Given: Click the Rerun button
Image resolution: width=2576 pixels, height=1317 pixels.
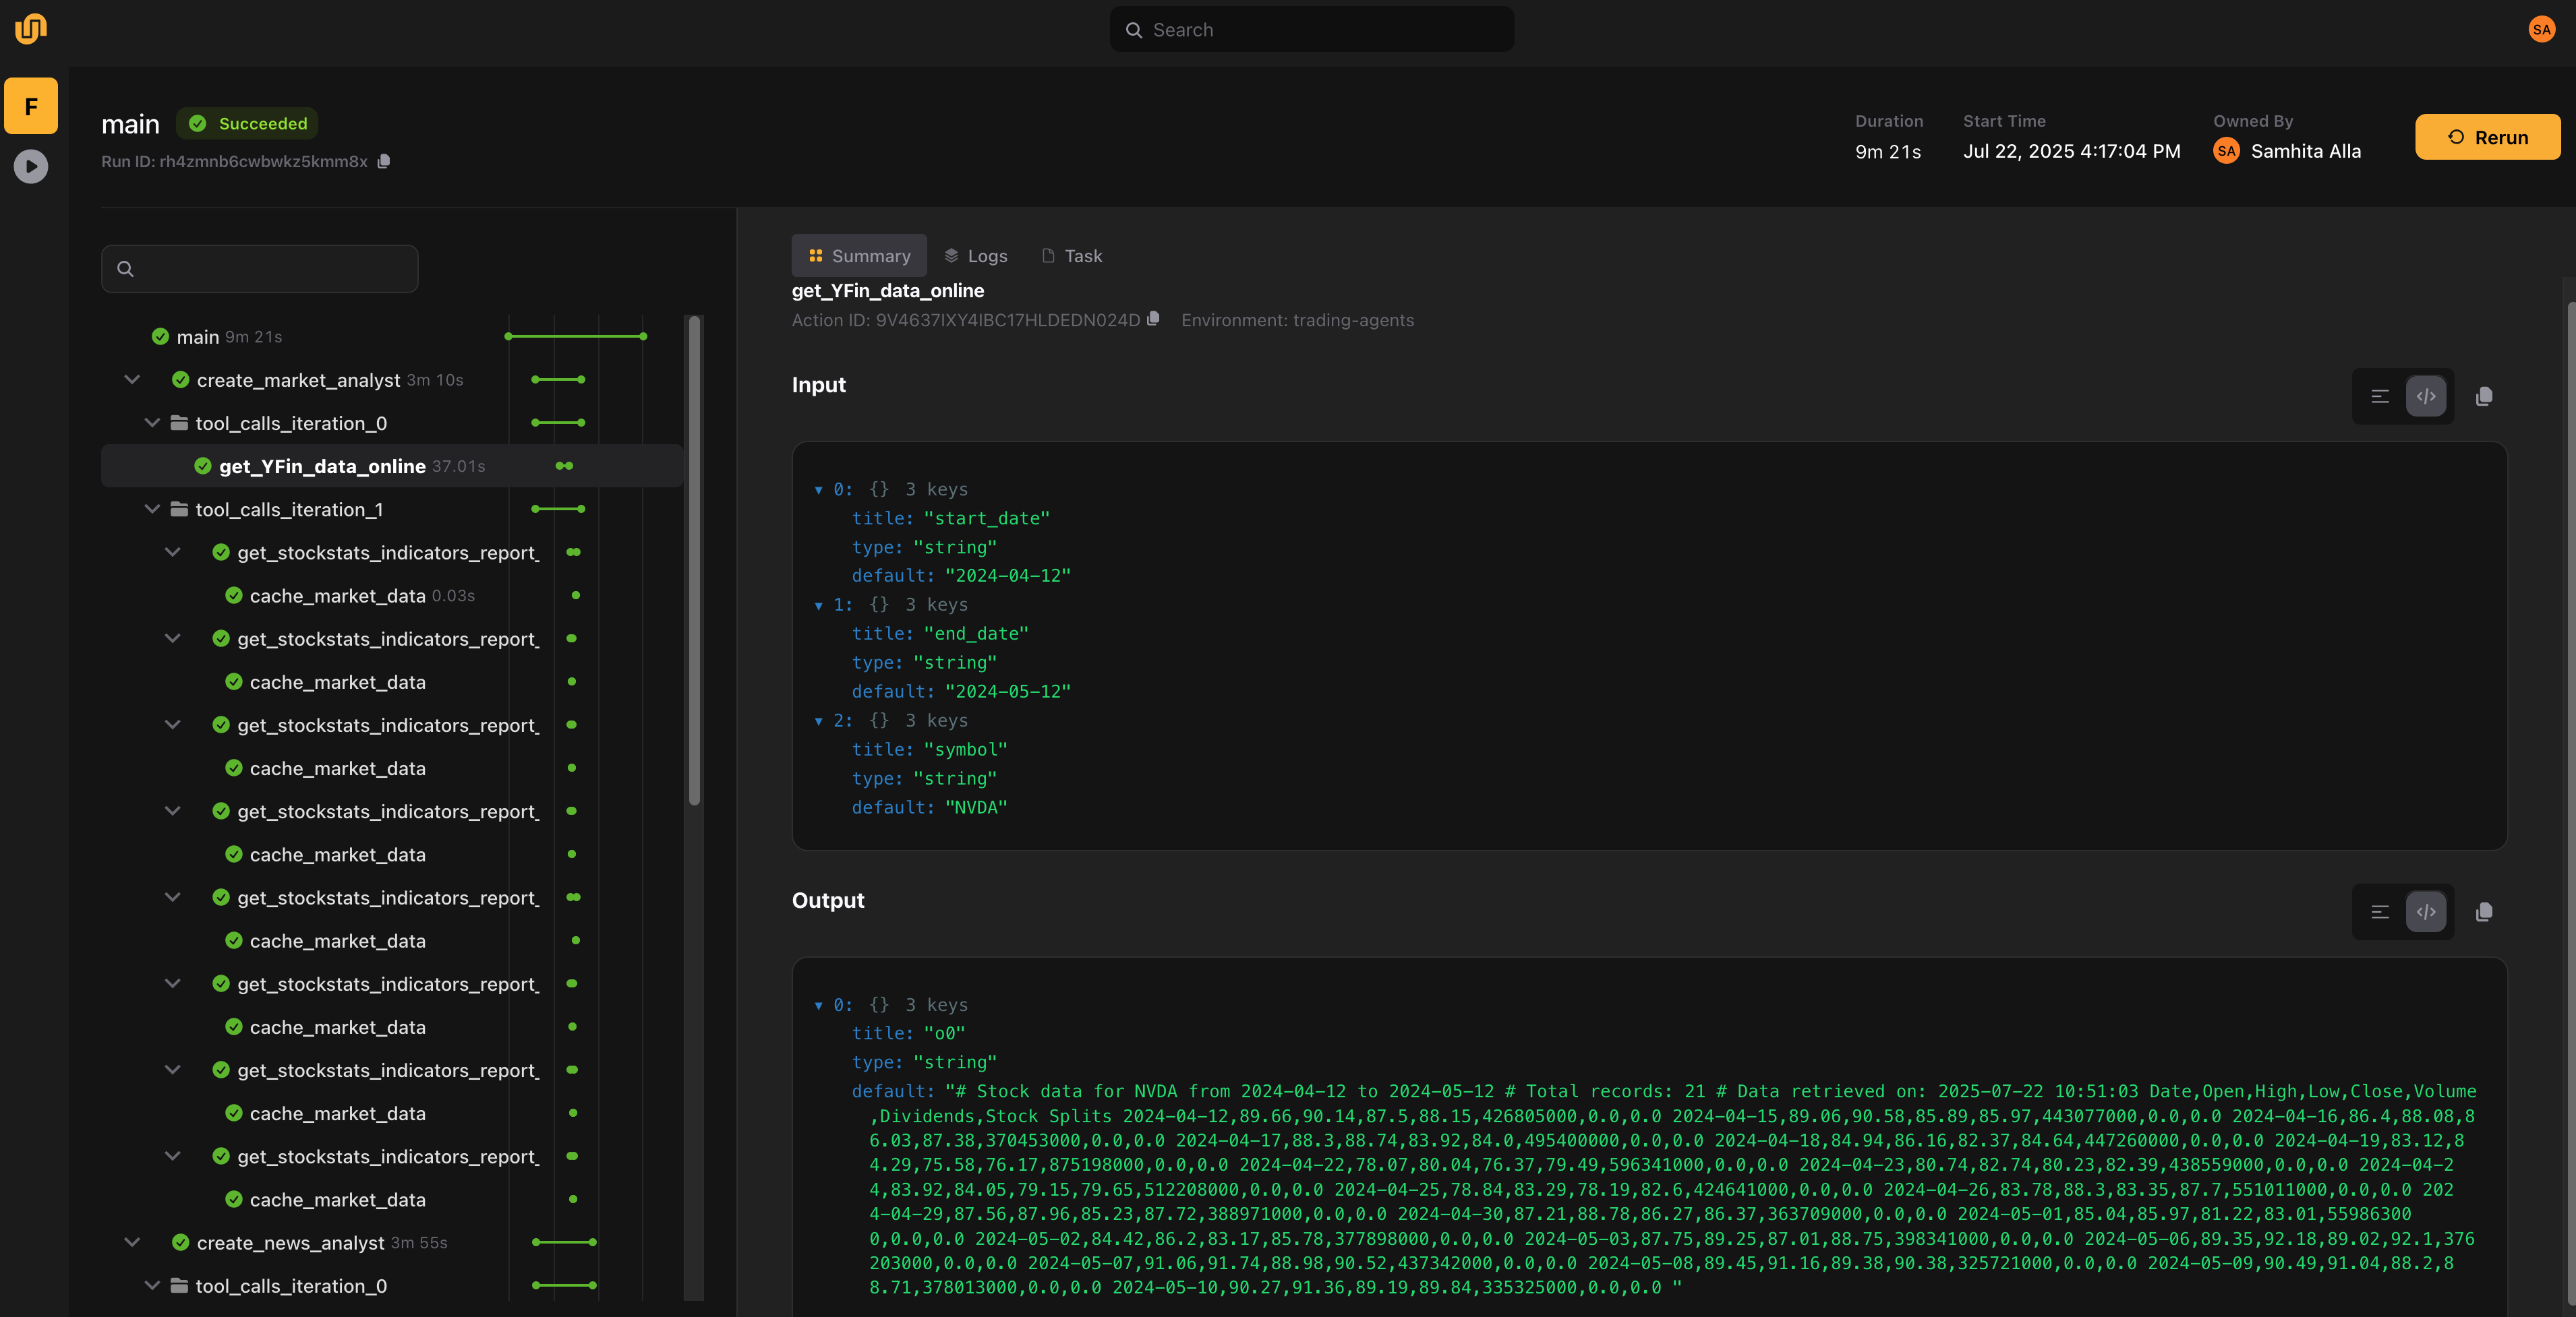Looking at the screenshot, I should pos(2487,137).
